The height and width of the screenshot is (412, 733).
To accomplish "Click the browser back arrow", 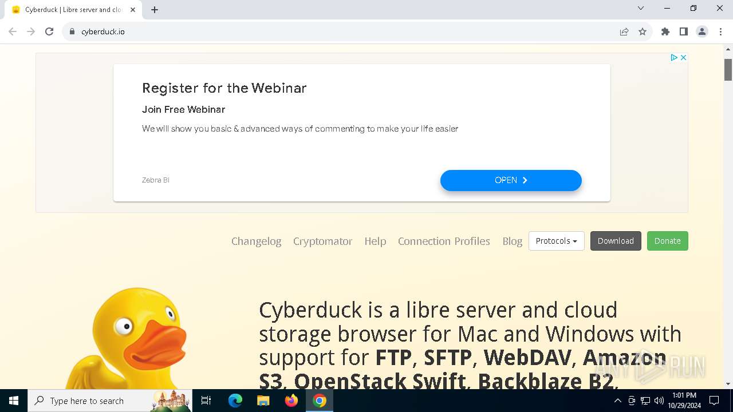I will point(13,31).
